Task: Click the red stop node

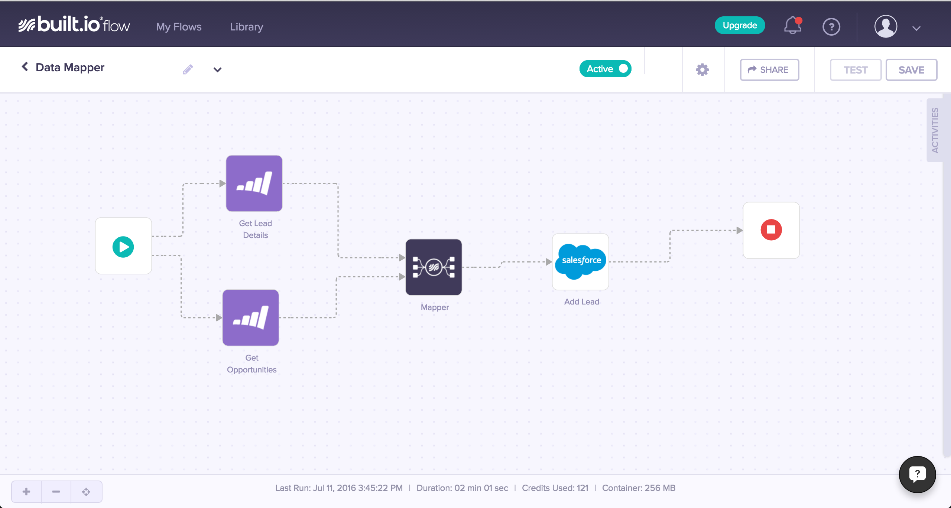Action: 770,230
